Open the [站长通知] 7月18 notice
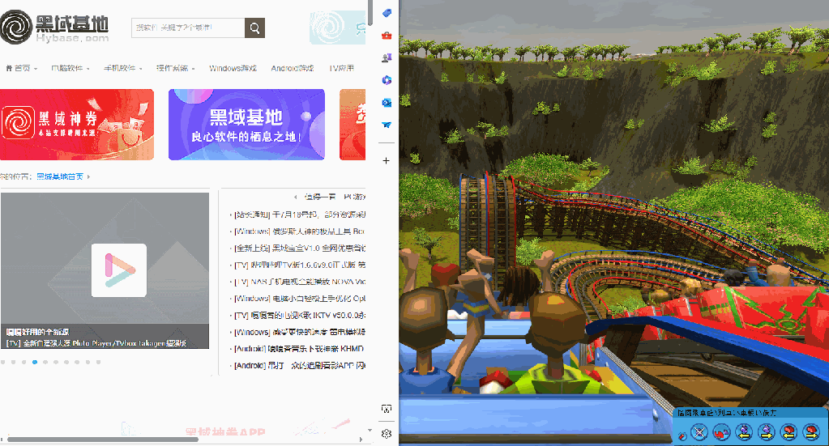 299,215
